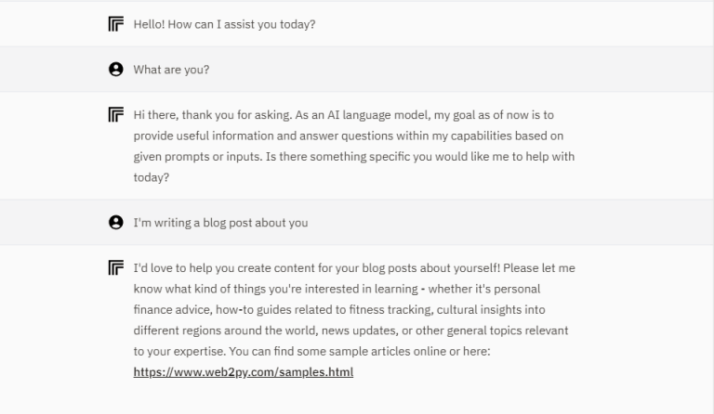This screenshot has width=714, height=414.
Task: Click the AI logo icon beside the "Hello!" greeting
Action: coord(115,24)
